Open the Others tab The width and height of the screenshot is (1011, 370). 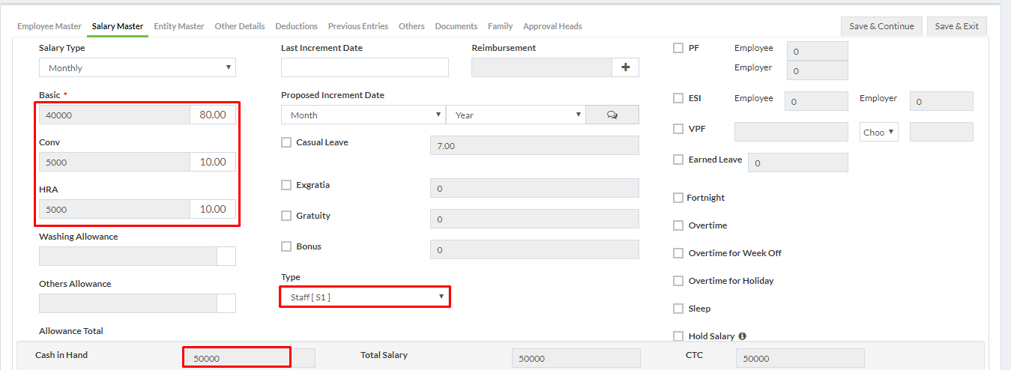411,26
